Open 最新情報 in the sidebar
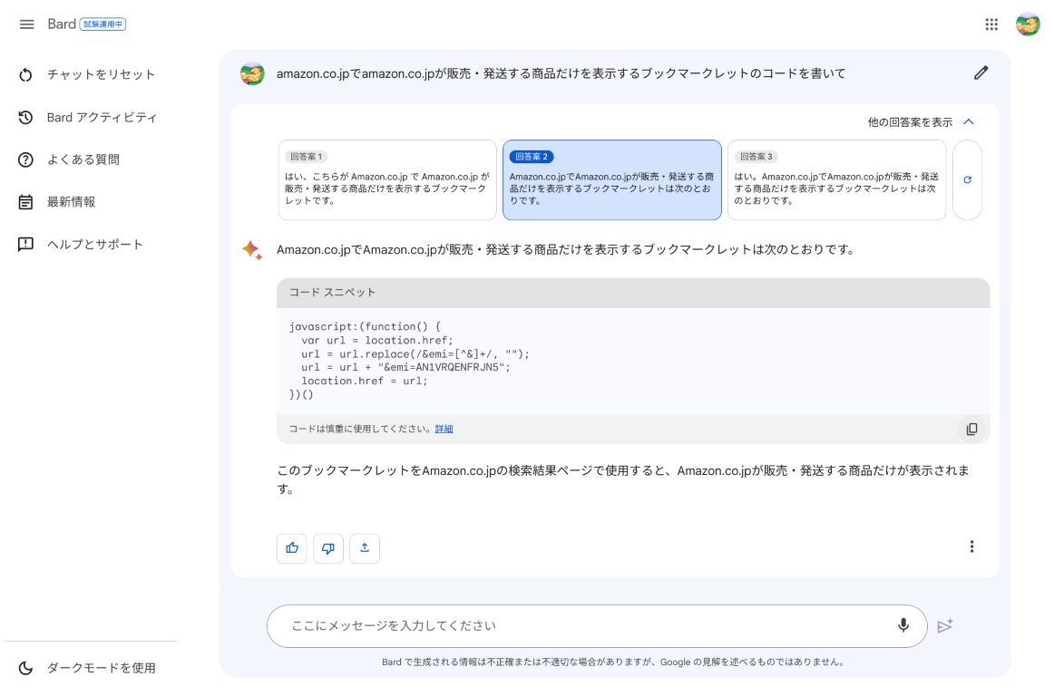The image size is (1054, 696). point(72,202)
